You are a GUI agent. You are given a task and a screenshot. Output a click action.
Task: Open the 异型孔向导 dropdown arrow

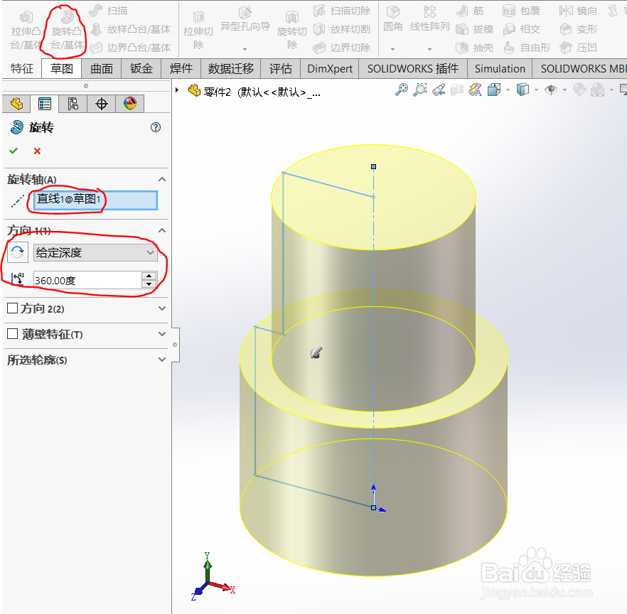click(245, 49)
